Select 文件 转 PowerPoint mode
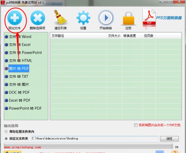The height and width of the screenshot is (153, 186). (x=23, y=53)
